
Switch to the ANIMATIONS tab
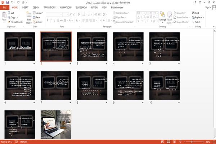point(66,8)
